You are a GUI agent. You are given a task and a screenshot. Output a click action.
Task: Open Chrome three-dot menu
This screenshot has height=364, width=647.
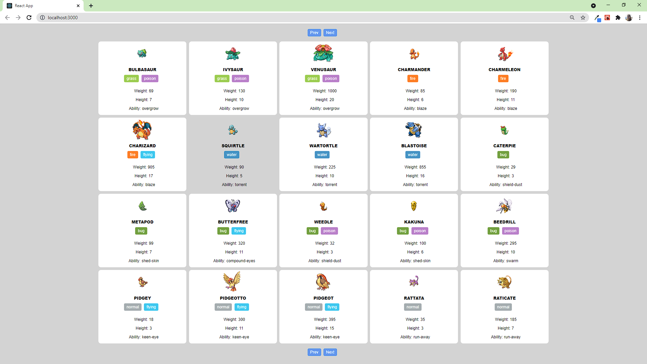640,18
